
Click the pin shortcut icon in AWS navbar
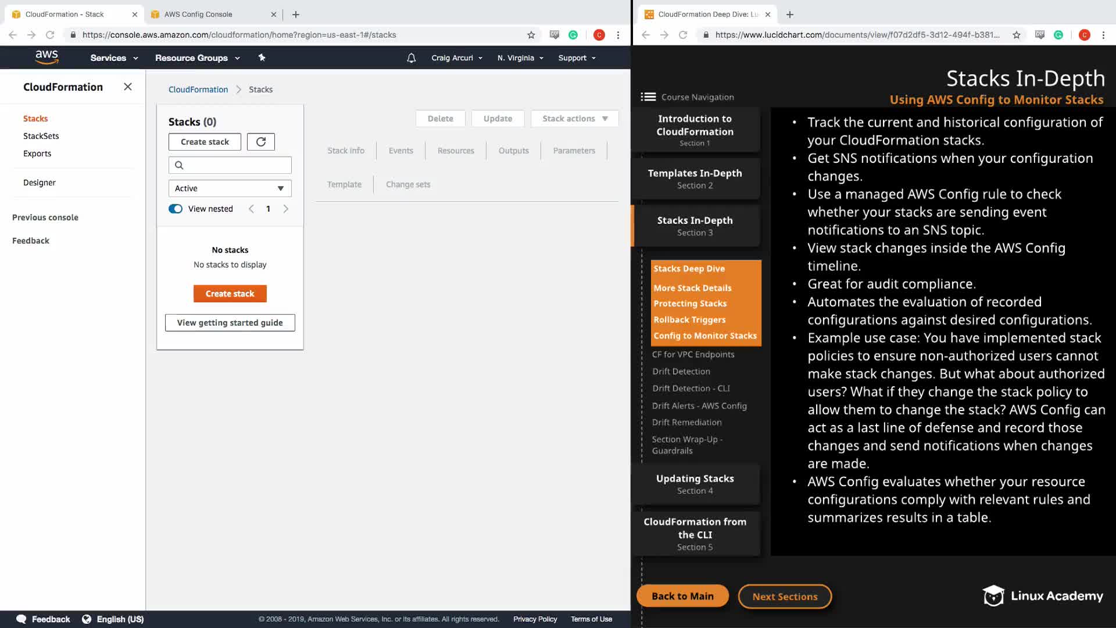(262, 58)
